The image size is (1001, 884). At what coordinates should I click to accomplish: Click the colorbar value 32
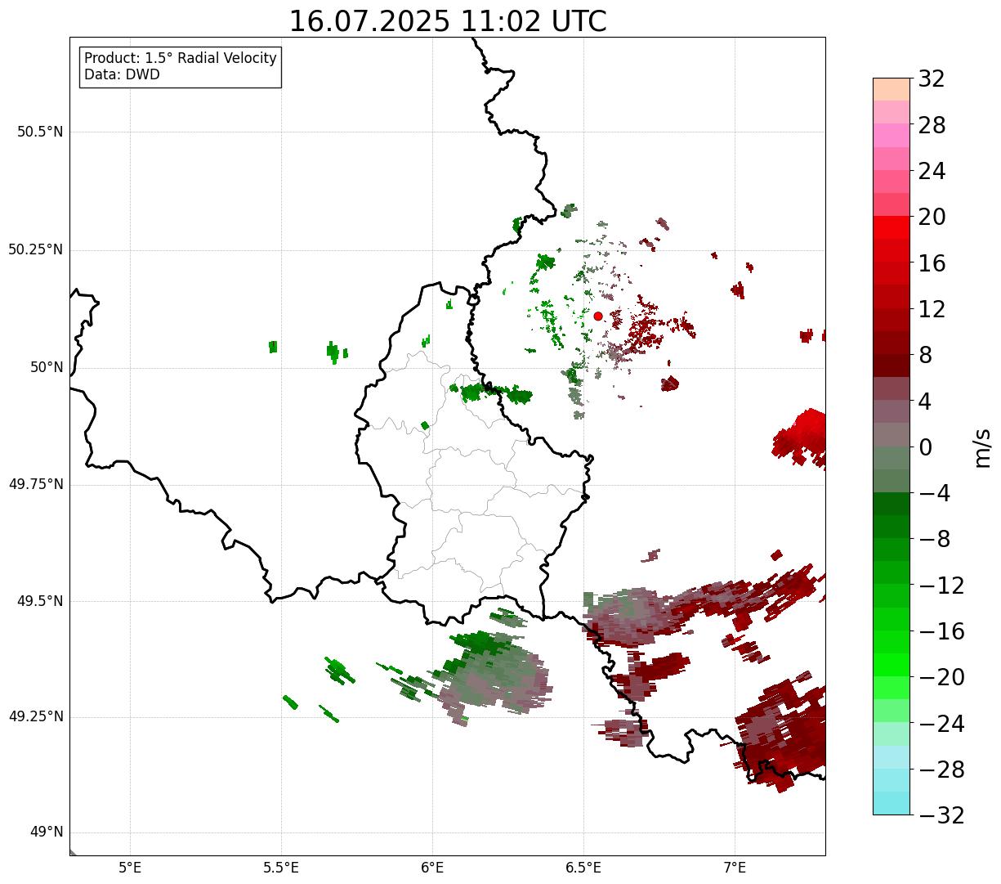click(x=932, y=79)
